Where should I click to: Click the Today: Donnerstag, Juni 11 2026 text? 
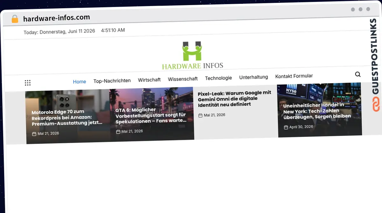click(59, 31)
